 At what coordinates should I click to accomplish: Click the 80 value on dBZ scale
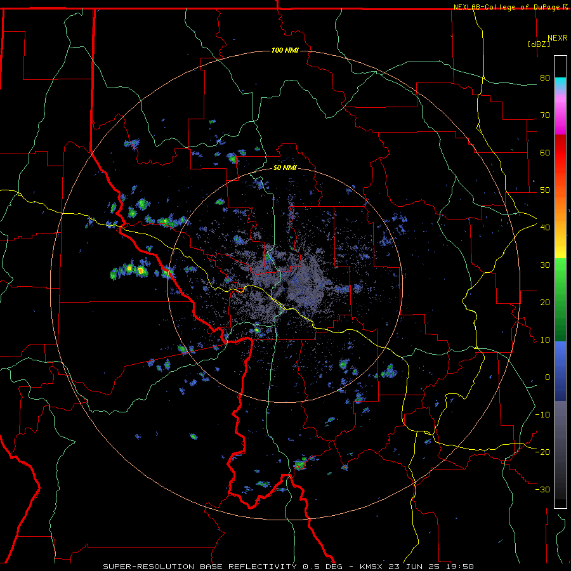tap(545, 77)
